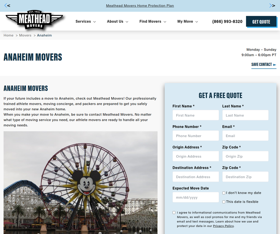Click the next announcement arrow in top banner
The height and width of the screenshot is (234, 280).
tap(272, 6)
